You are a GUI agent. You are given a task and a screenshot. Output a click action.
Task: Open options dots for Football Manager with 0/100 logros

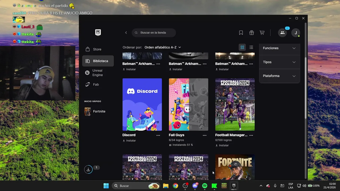coord(251,135)
